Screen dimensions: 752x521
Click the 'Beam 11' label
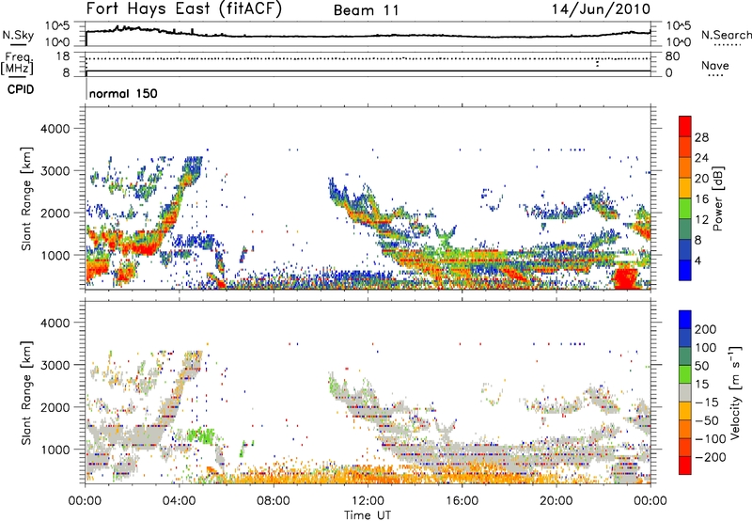[x=366, y=10]
